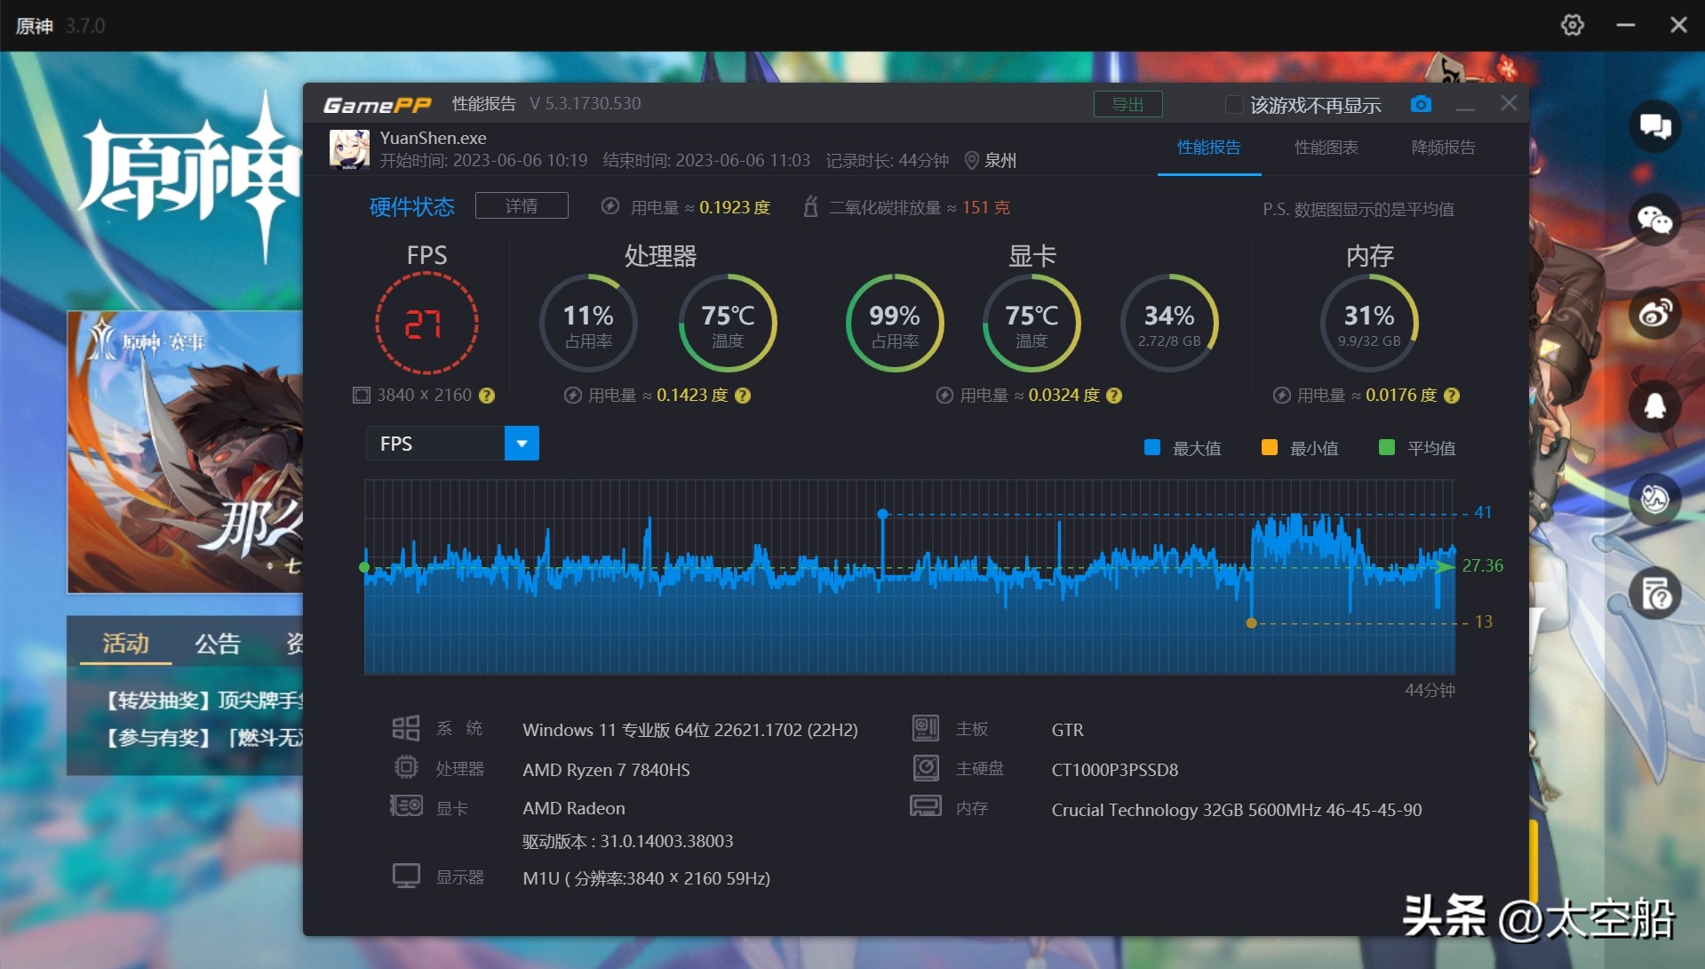Screen dimensions: 1705x969
Task: Toggle the 最大值 legend series
Action: (1183, 448)
